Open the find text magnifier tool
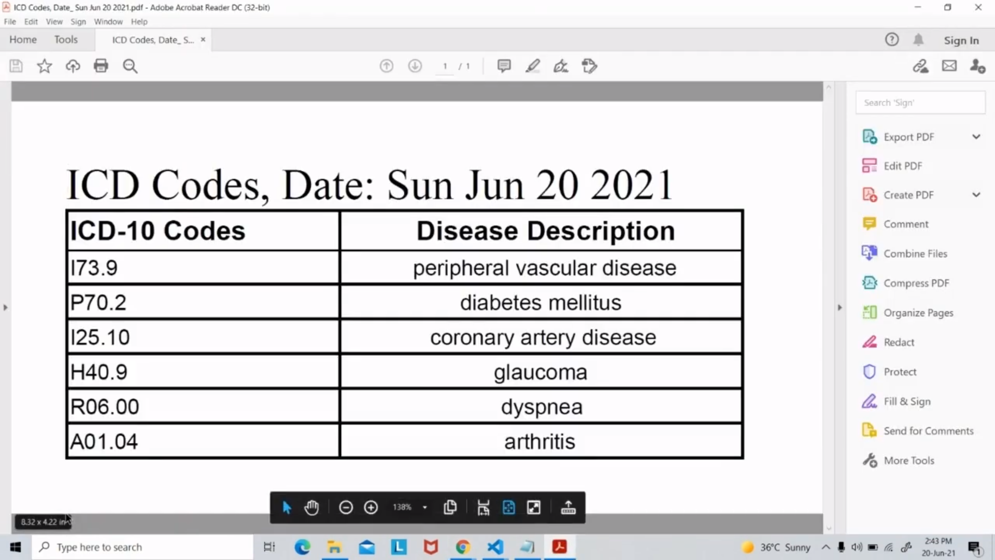 (x=130, y=66)
